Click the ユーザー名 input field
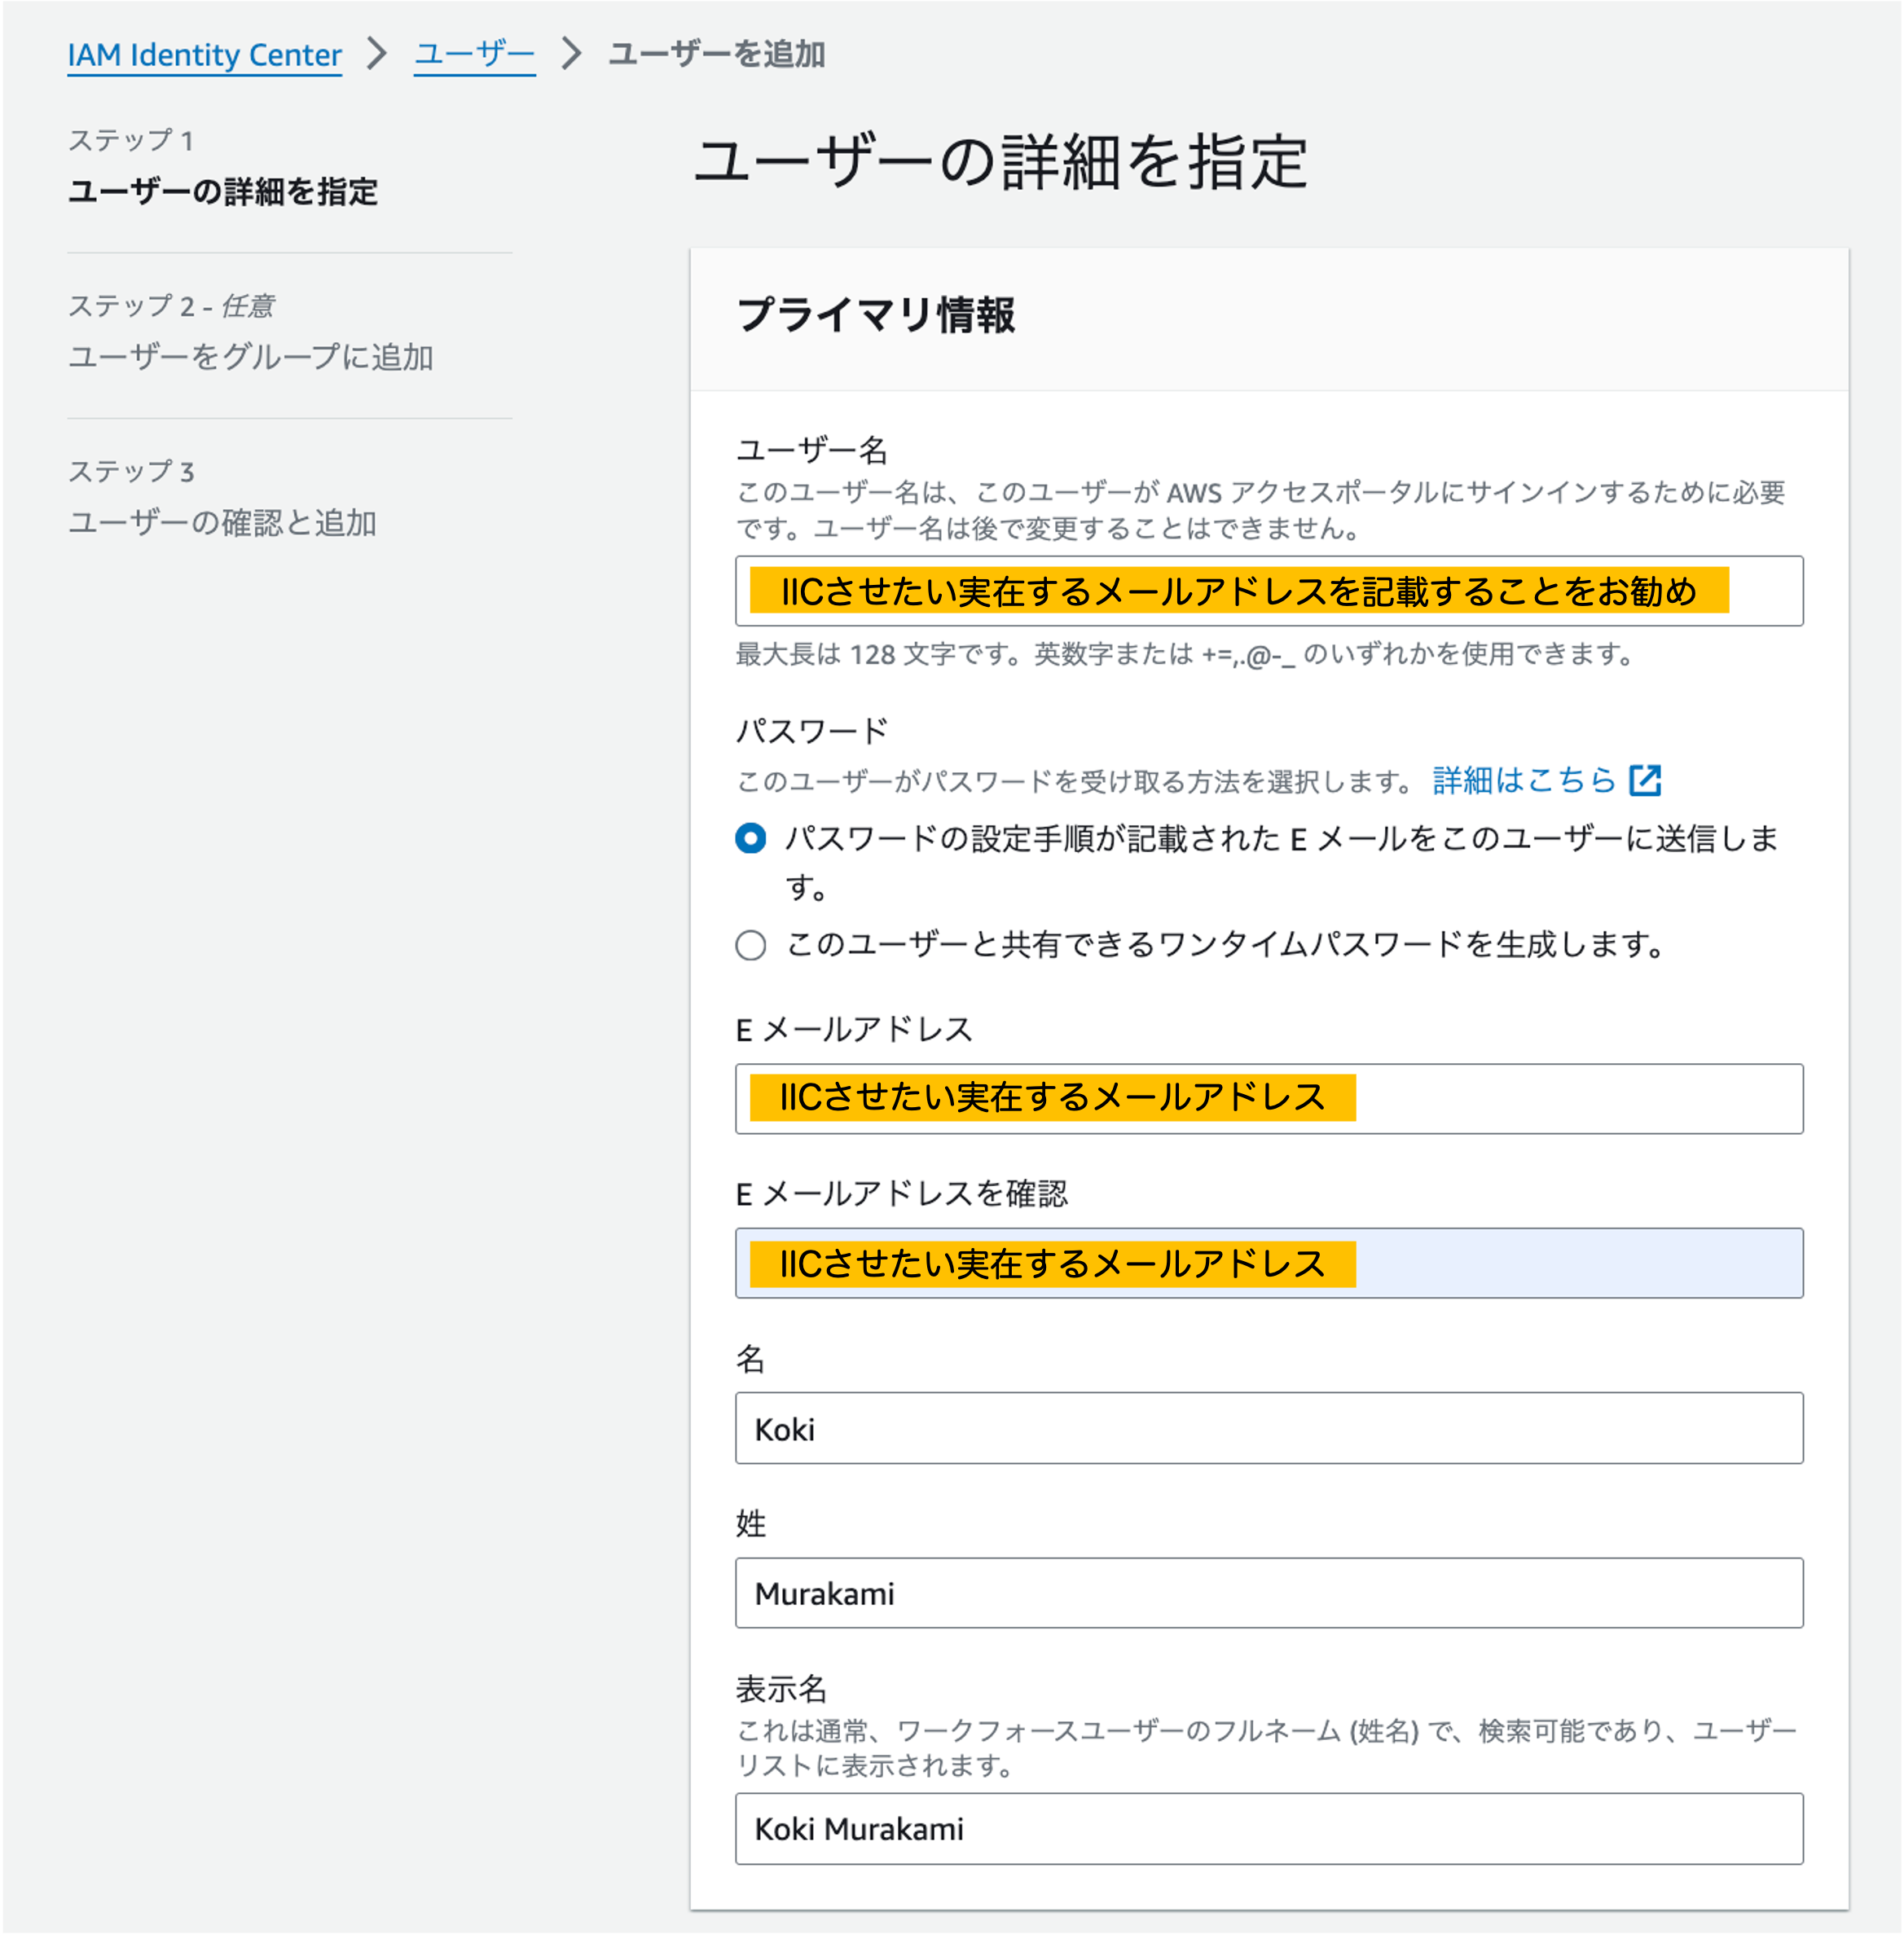This screenshot has width=1904, height=1934. pos(1268,591)
